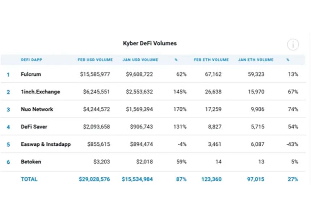Click the 26,638 ETH value

pos(213,92)
